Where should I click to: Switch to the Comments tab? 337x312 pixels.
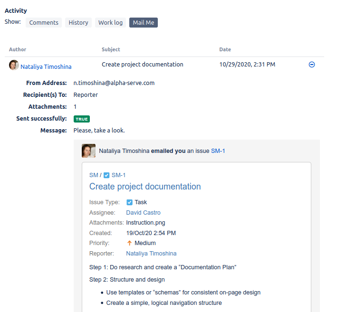pos(44,22)
